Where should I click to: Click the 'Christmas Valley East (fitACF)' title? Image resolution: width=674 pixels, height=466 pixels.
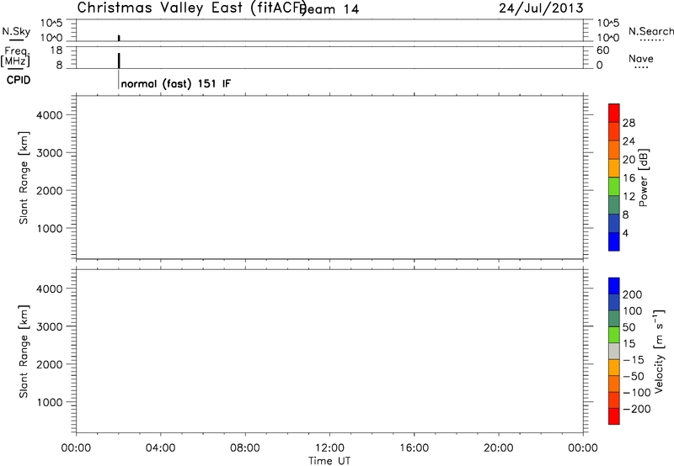pos(191,8)
